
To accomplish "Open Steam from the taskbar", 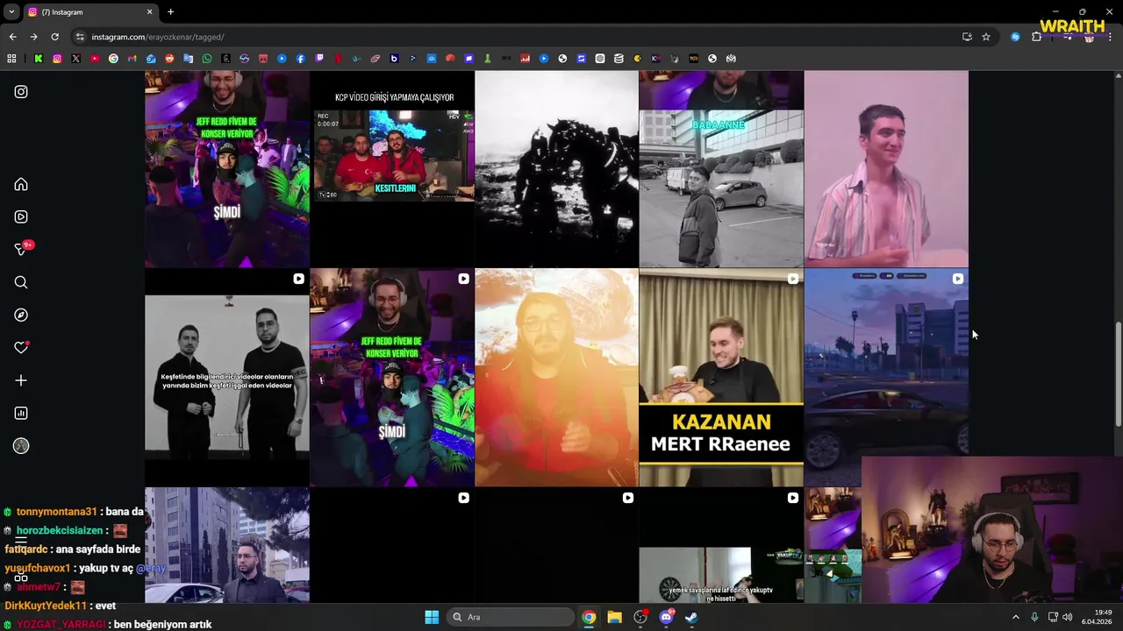I will point(691,617).
